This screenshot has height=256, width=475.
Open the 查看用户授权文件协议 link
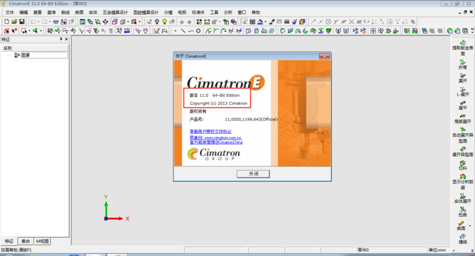[x=210, y=131]
